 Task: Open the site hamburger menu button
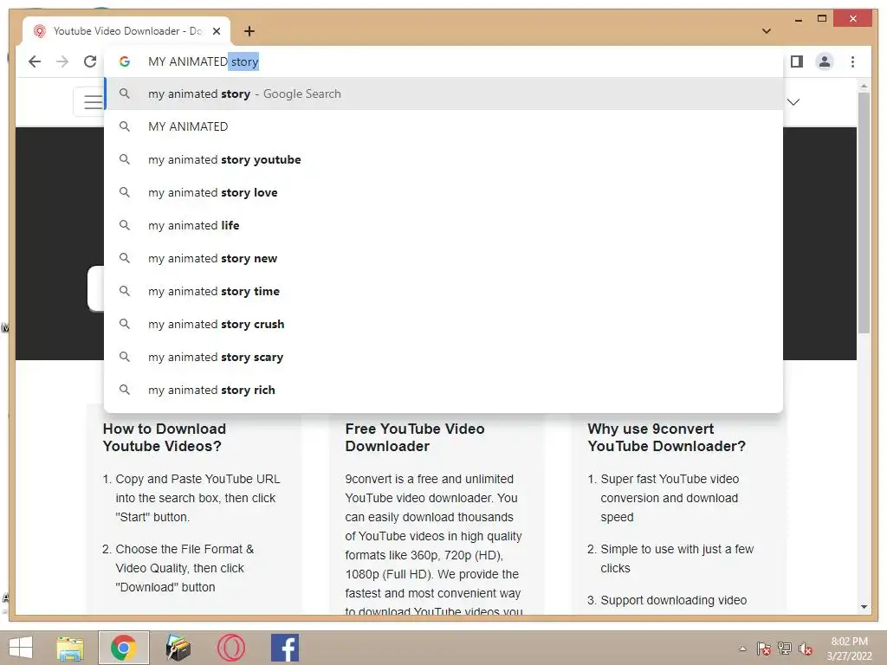pos(89,102)
